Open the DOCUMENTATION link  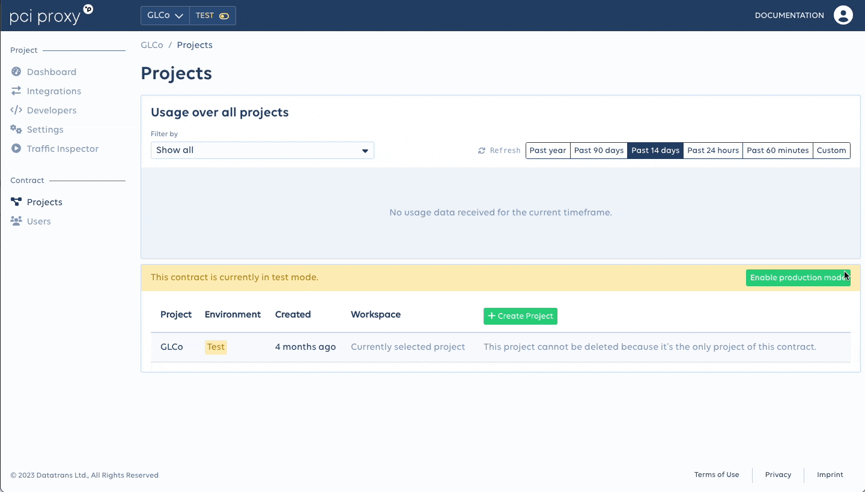click(789, 16)
